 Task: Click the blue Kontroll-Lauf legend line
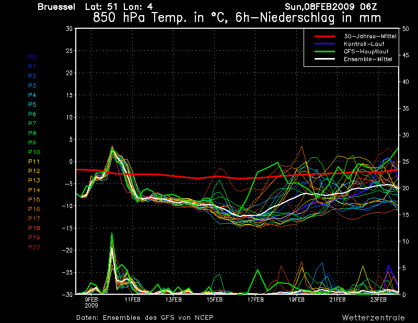click(x=324, y=44)
